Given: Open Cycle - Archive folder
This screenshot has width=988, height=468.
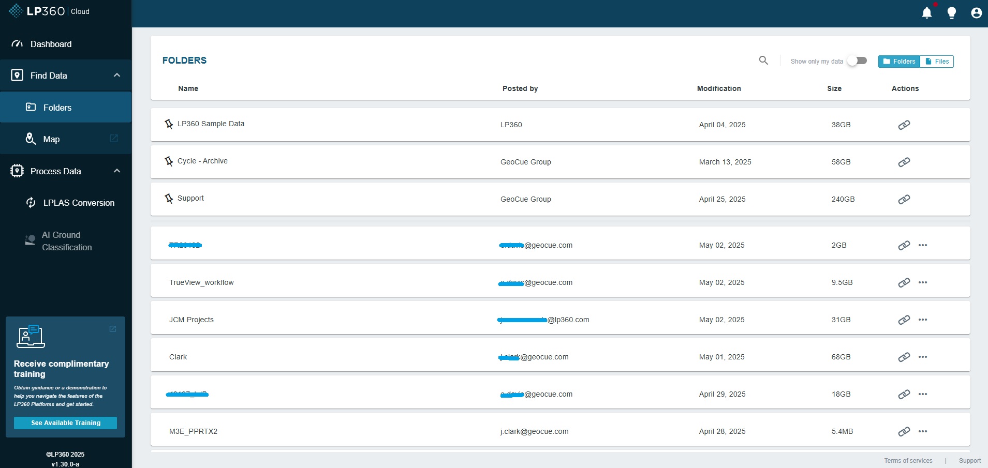Looking at the screenshot, I should pyautogui.click(x=202, y=161).
